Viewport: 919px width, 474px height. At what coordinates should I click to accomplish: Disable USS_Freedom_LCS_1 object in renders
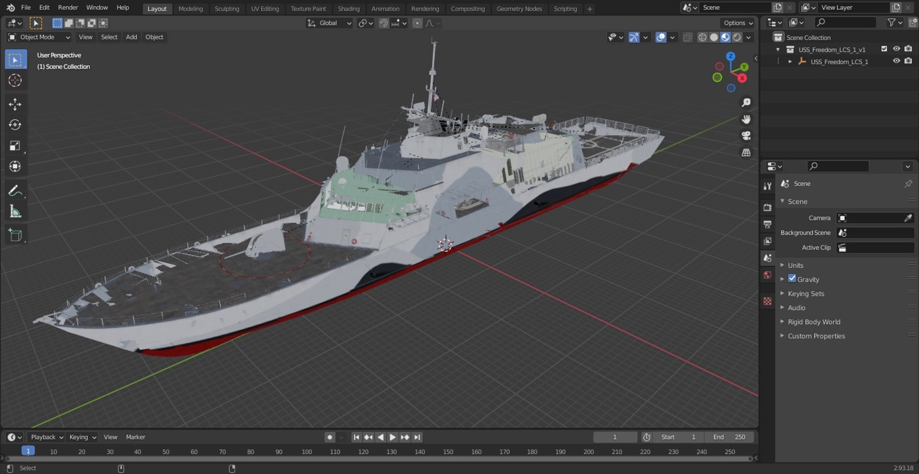tap(908, 61)
